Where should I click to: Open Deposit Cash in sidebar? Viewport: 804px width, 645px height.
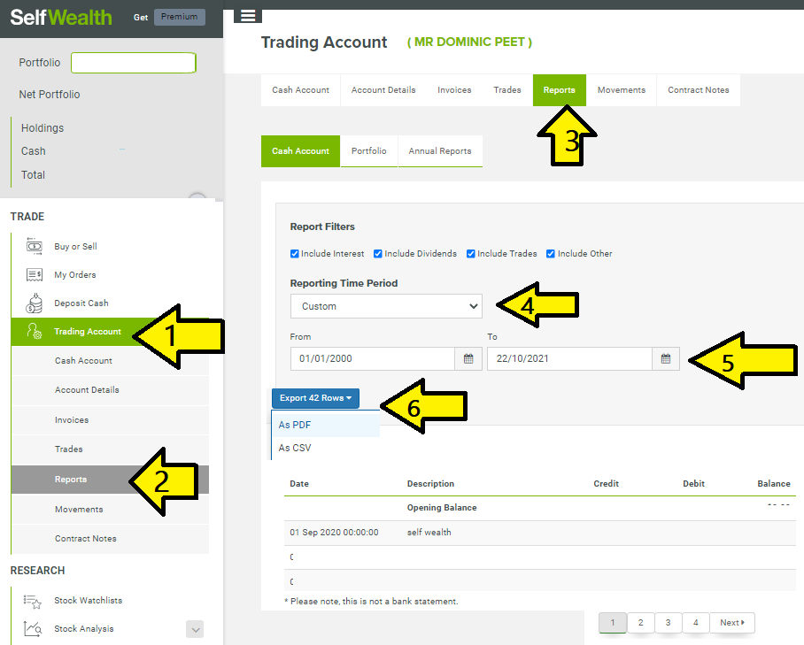coord(81,303)
